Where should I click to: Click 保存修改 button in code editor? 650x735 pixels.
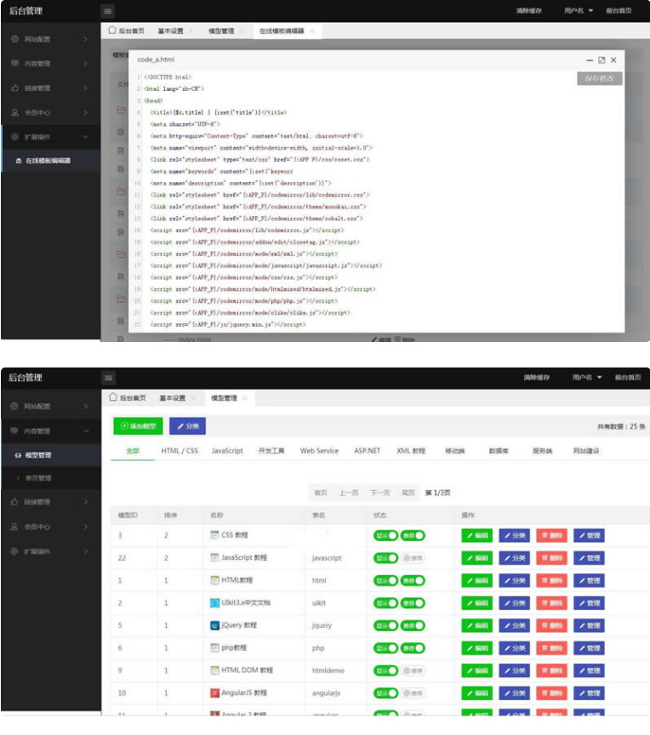[600, 78]
